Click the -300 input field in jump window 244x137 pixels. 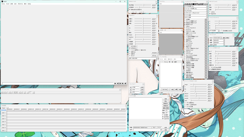click(x=135, y=87)
